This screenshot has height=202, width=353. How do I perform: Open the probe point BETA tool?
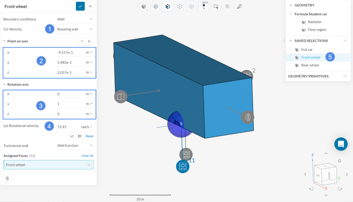tap(203, 6)
